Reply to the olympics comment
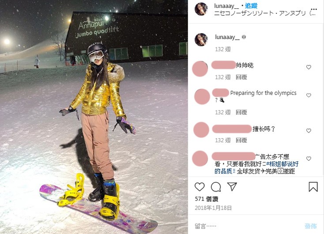Viewport: 324px width, 234px height. pyautogui.click(x=241, y=113)
